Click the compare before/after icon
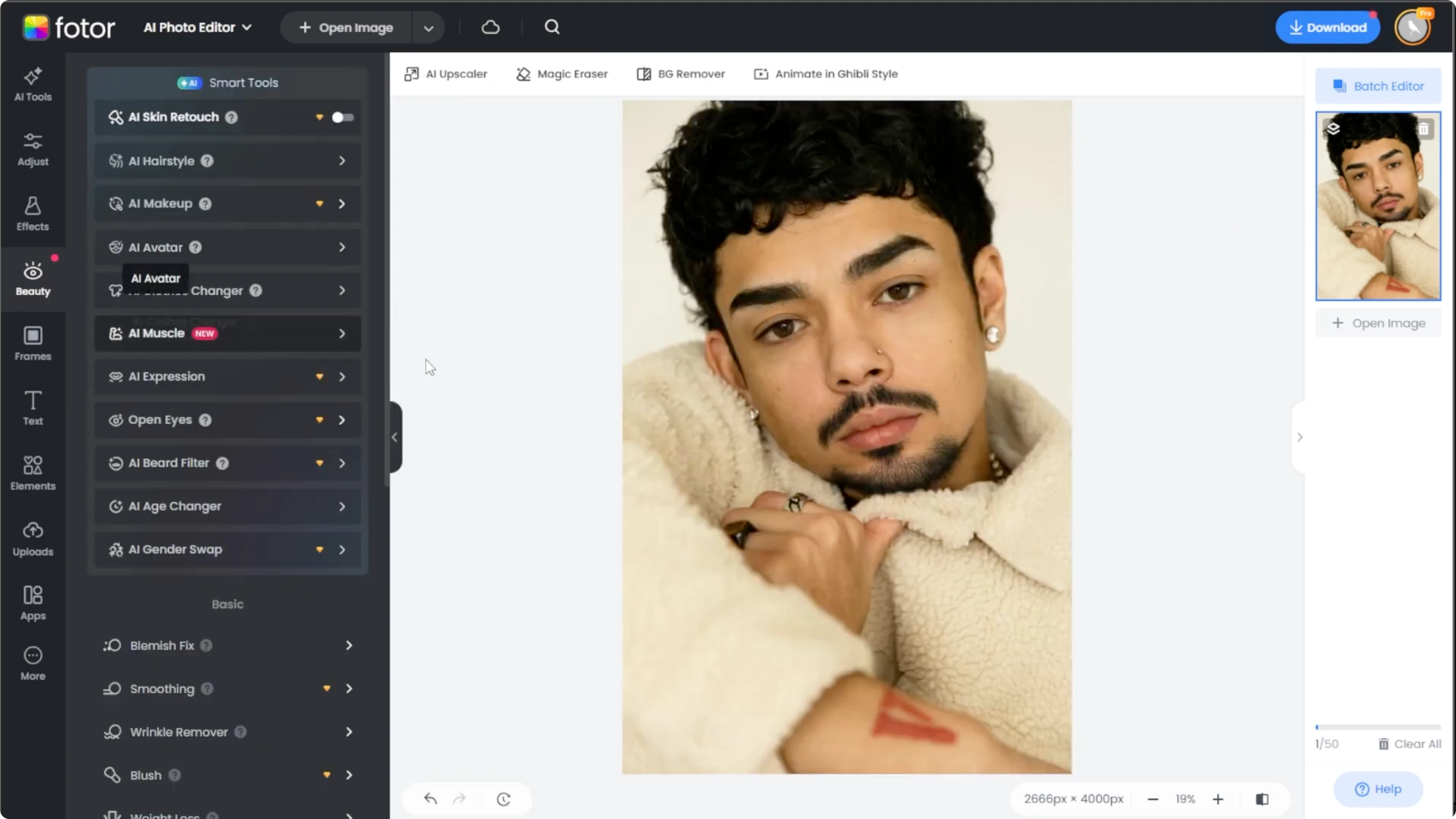1456x819 pixels. [1262, 799]
